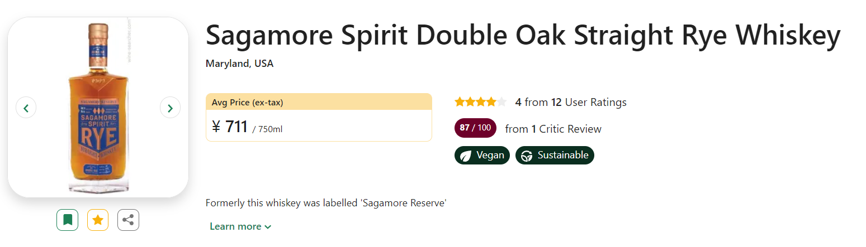The image size is (866, 247).
Task: Click the yellow star favorite icon
Action: pos(98,220)
